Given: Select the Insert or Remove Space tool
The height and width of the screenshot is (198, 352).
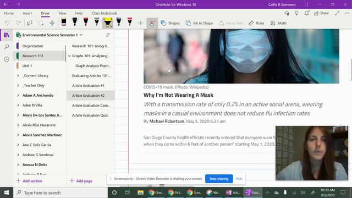Looking at the screenshot, I should (52, 23).
